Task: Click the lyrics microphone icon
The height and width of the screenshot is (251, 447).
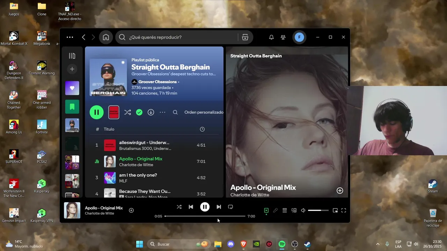Action: click(x=276, y=211)
